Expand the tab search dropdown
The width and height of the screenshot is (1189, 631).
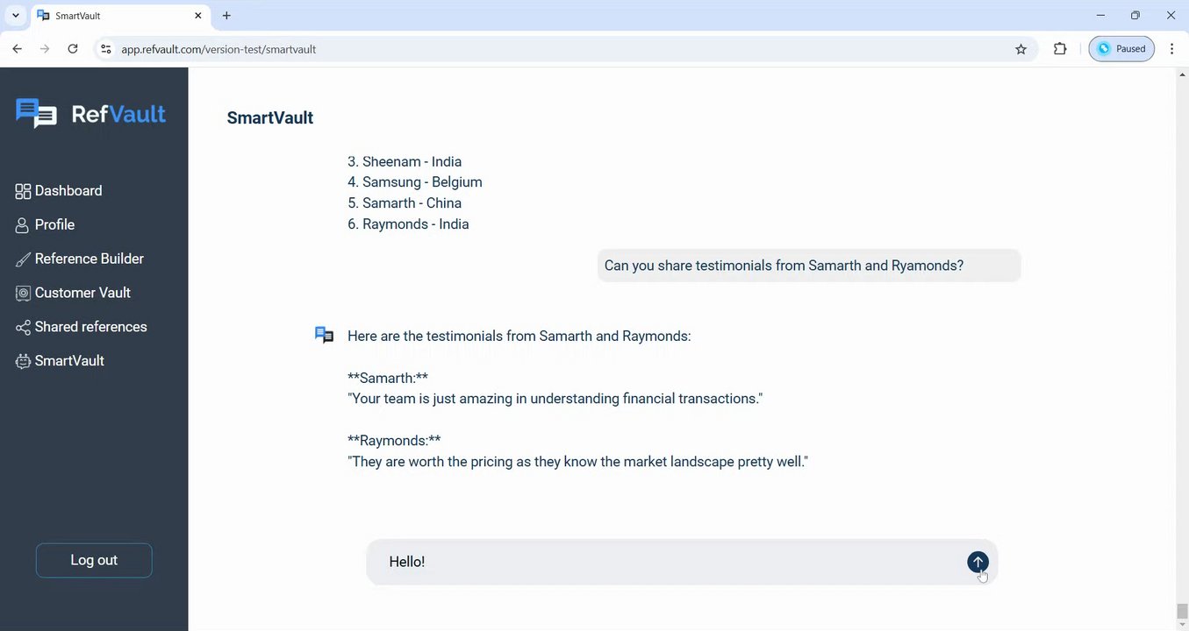(15, 16)
